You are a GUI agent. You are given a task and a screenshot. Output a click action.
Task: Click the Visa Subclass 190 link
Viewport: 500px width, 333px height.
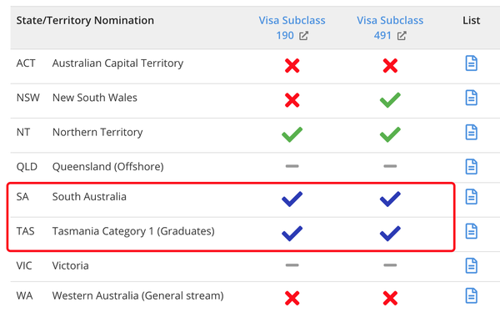(x=292, y=28)
